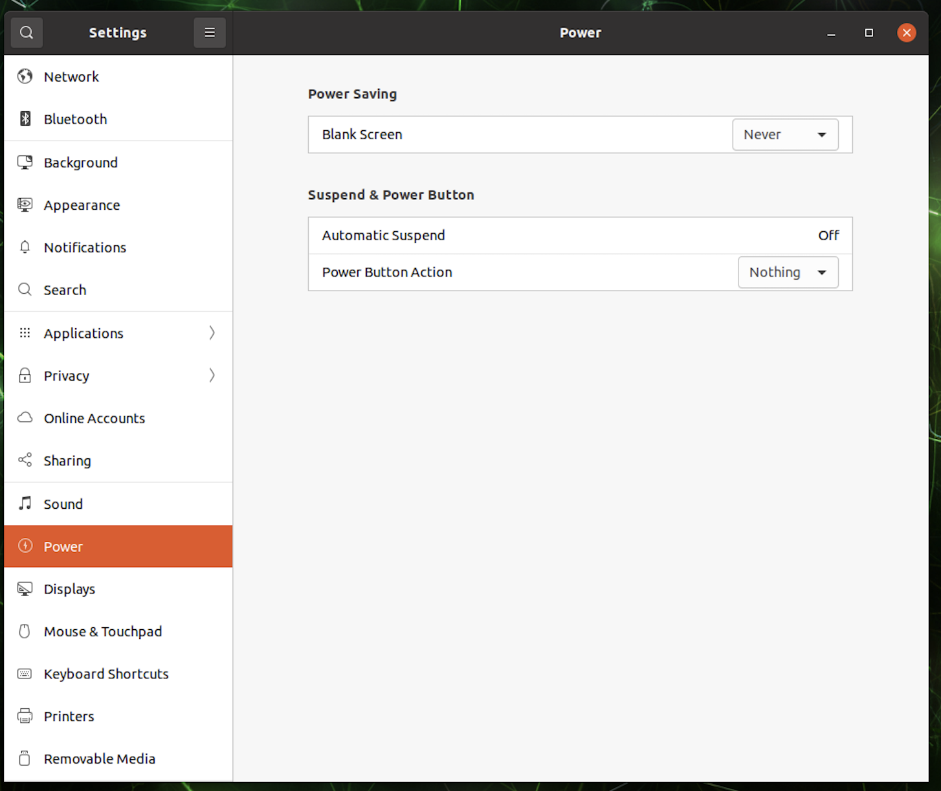Screen dimensions: 941x791
Task: Go to Keyboard Shortcuts settings
Action: pyautogui.click(x=106, y=674)
